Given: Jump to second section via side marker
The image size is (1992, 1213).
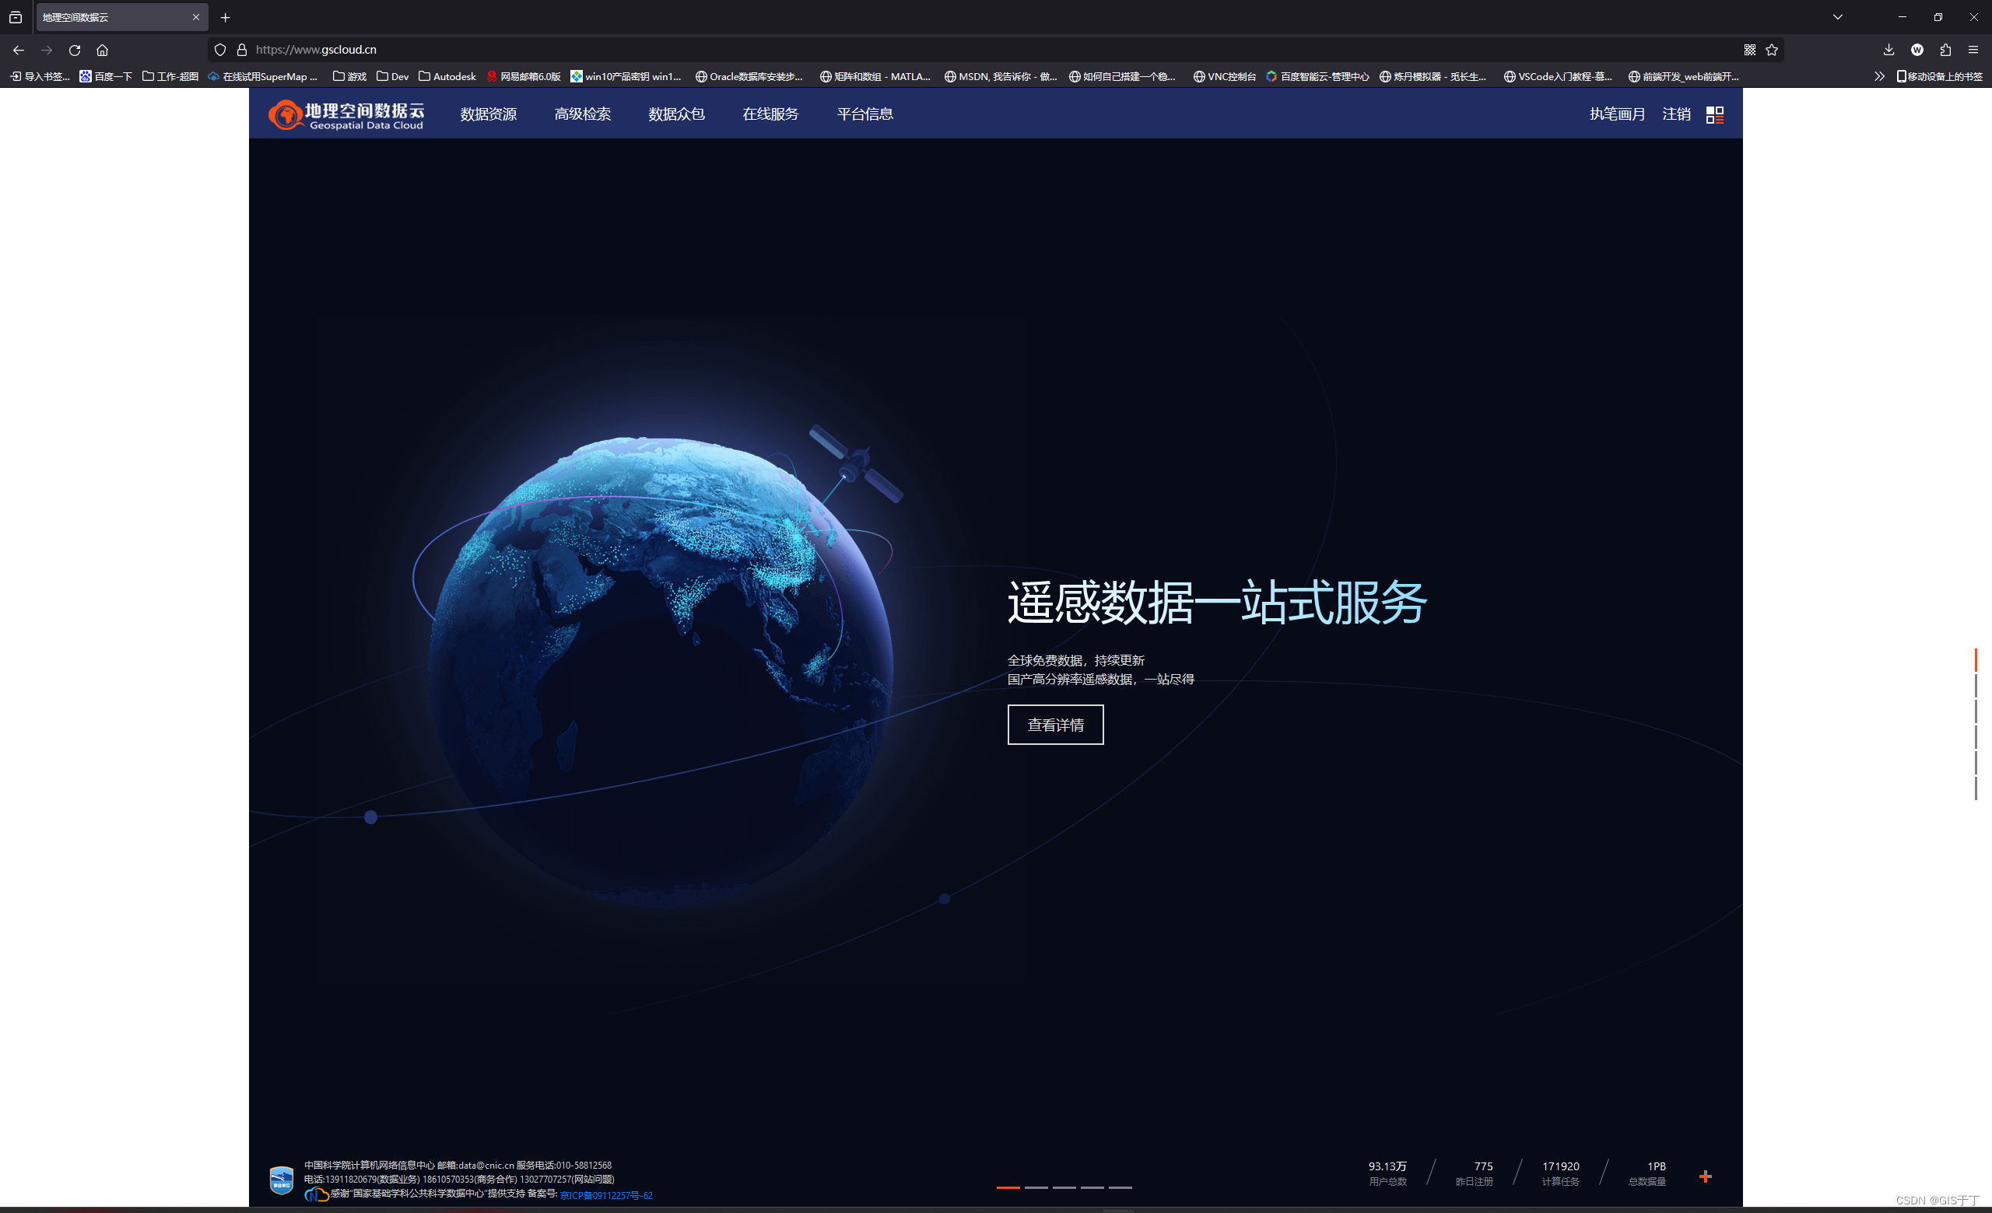Looking at the screenshot, I should point(1976,686).
